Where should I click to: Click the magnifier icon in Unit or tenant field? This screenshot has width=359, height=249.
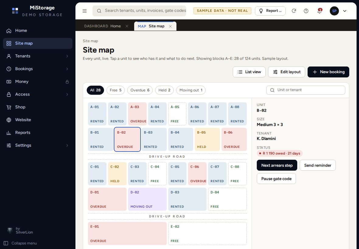(x=272, y=90)
